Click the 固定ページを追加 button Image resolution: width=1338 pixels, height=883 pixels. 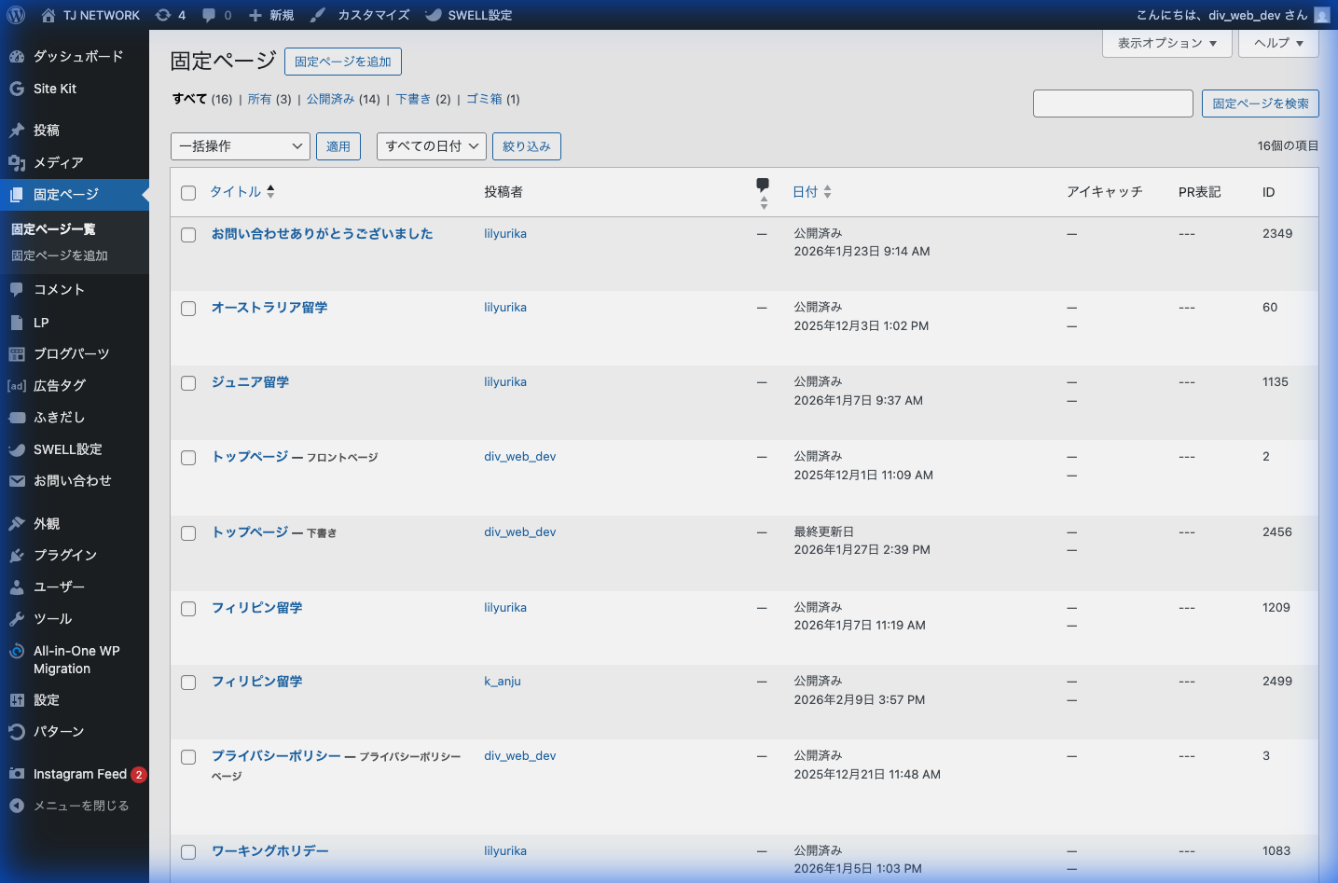point(342,62)
